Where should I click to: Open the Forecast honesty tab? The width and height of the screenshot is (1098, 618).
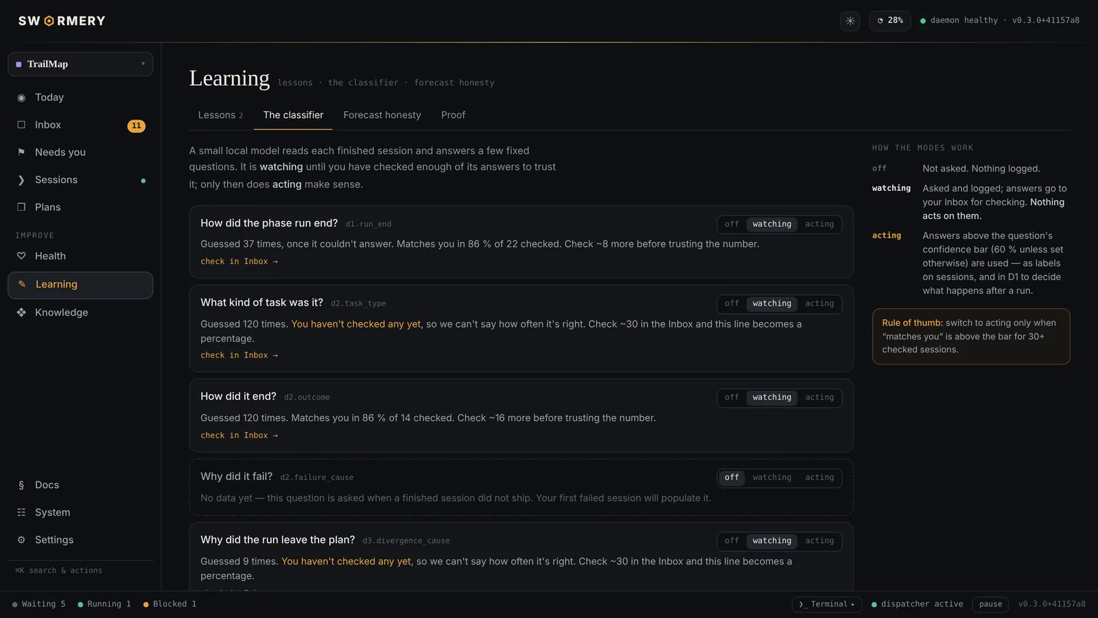(382, 115)
